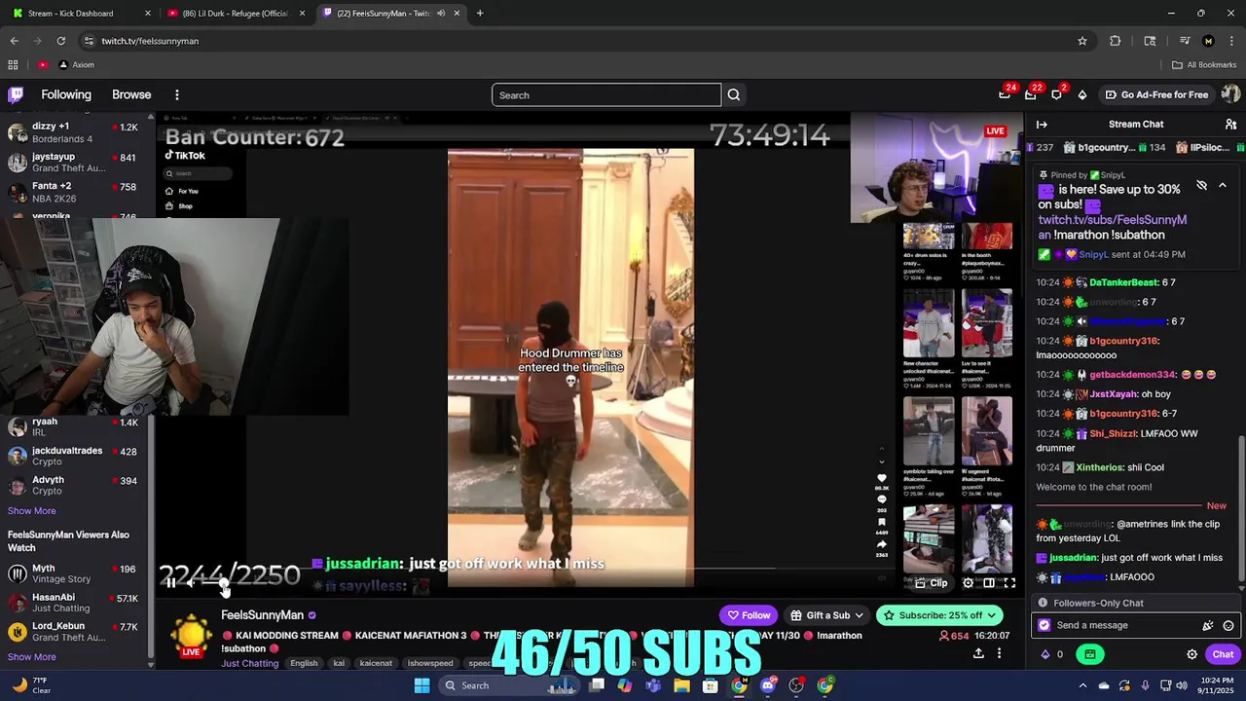Click the kaicenat tag
Image resolution: width=1246 pixels, height=701 pixels.
pos(376,663)
